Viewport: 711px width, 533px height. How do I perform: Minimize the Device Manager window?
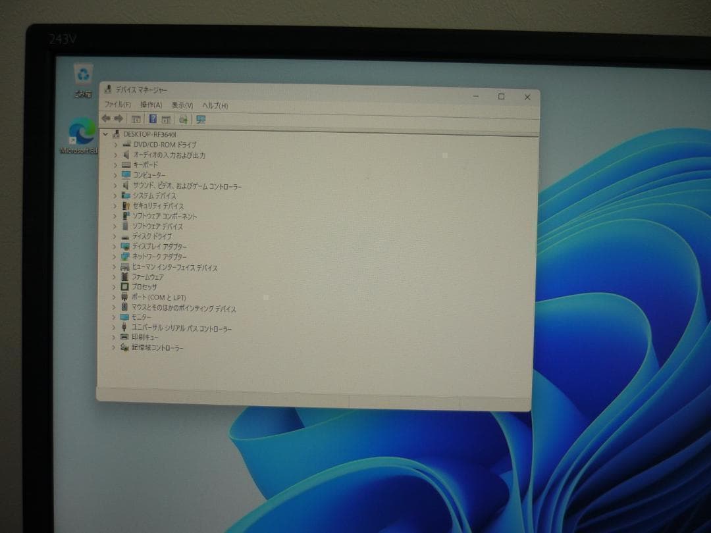click(476, 96)
